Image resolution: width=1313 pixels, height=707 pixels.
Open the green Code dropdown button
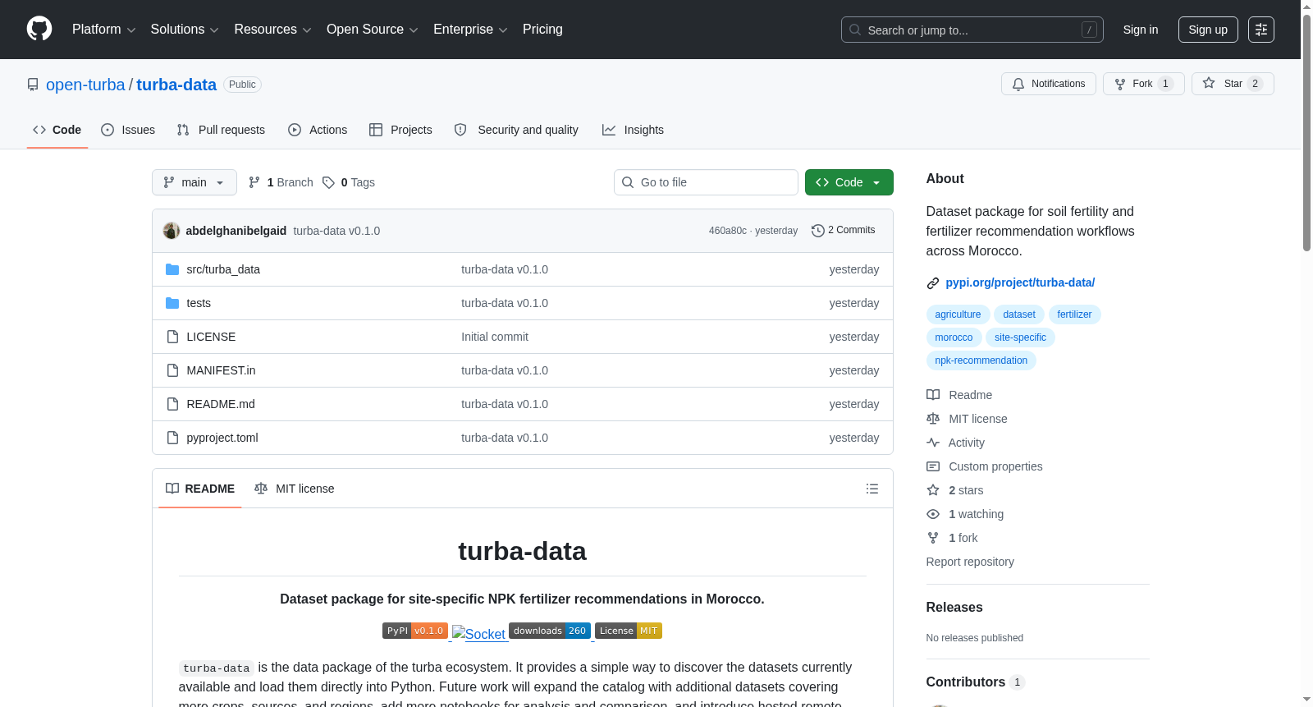(849, 182)
